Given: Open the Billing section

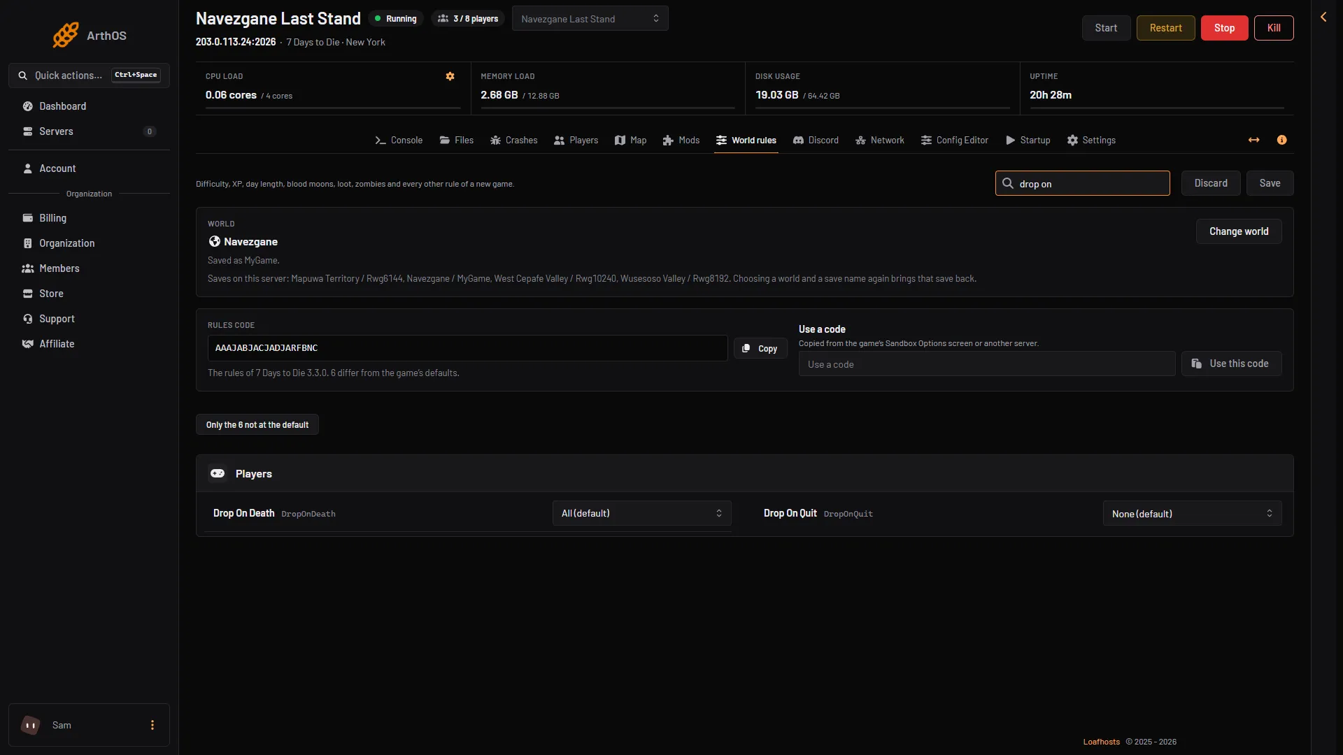Looking at the screenshot, I should [89, 218].
